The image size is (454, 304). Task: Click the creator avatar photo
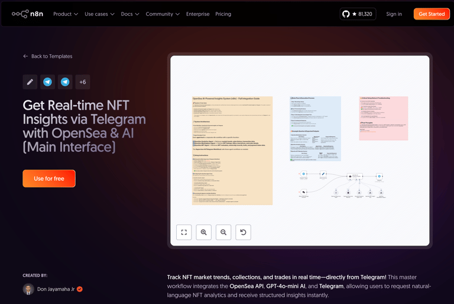pos(28,289)
